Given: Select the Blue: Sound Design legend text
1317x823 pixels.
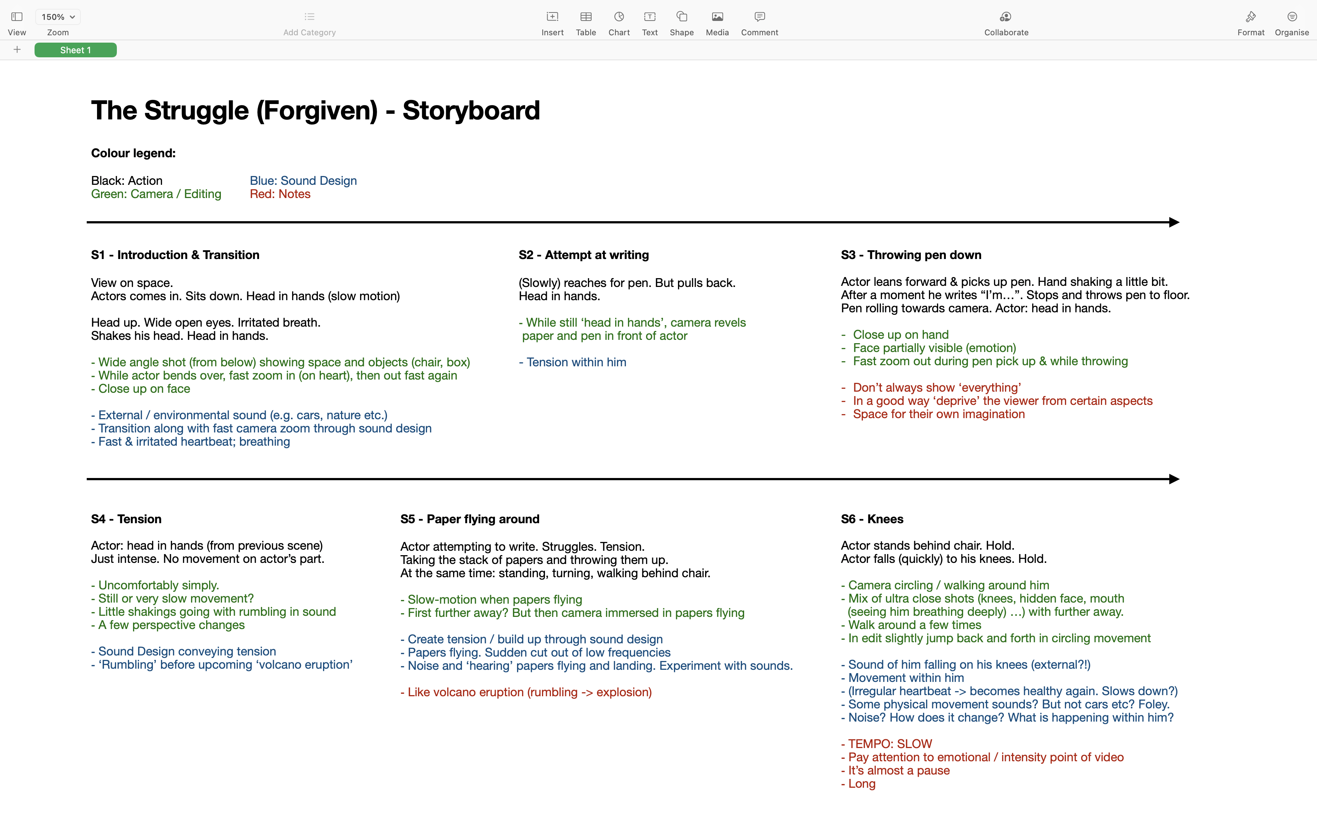Looking at the screenshot, I should (x=303, y=181).
